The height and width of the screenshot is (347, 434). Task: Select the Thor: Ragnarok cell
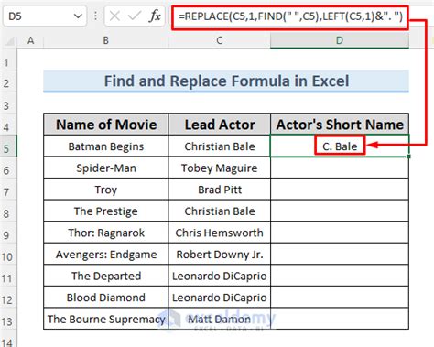coord(106,233)
